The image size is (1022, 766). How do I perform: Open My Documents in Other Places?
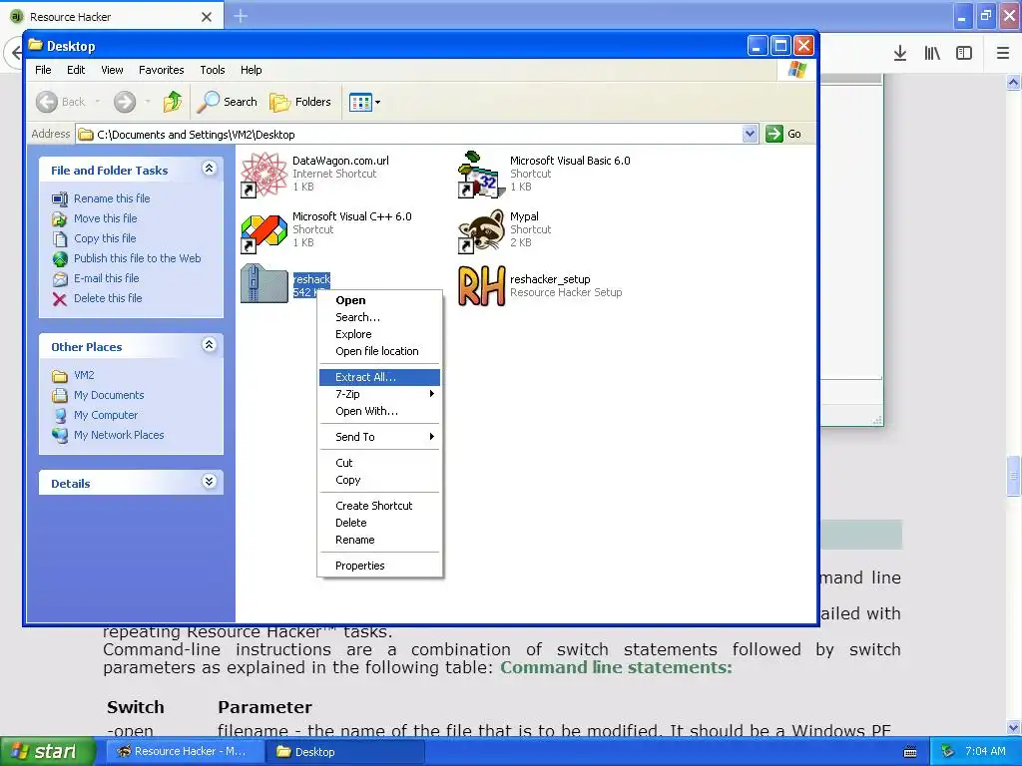(x=109, y=395)
